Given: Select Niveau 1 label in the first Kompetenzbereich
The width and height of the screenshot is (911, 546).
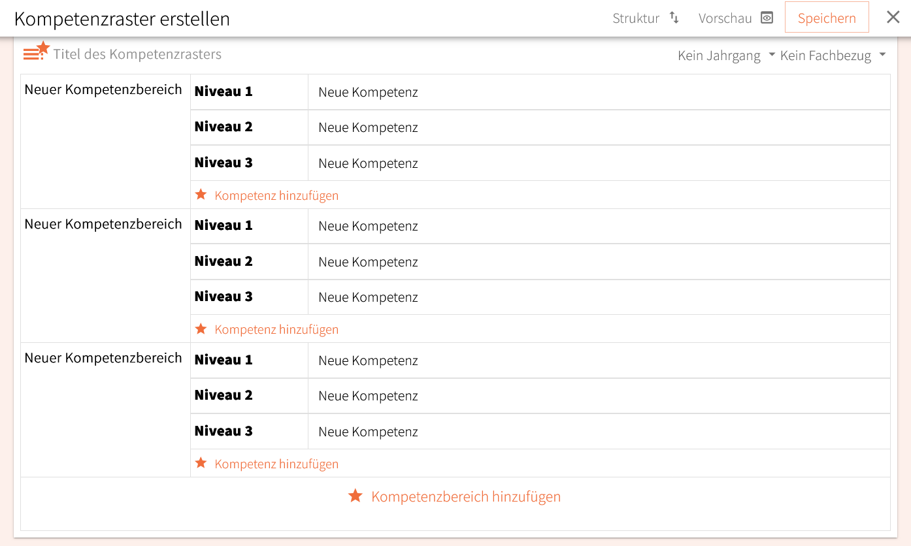Looking at the screenshot, I should point(224,91).
